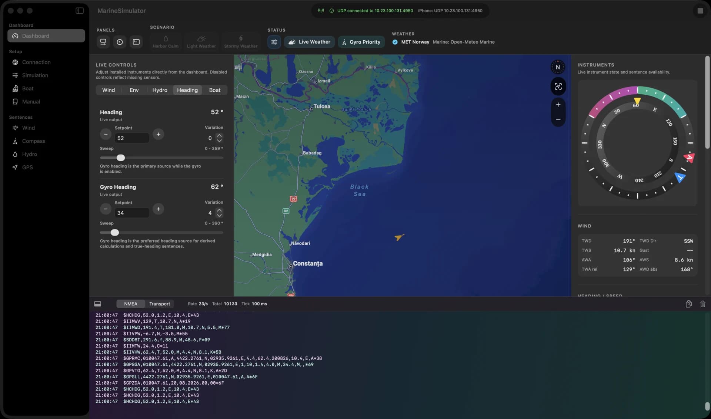The width and height of the screenshot is (711, 419).
Task: Reset map orientation with the N compass button
Action: pyautogui.click(x=558, y=67)
